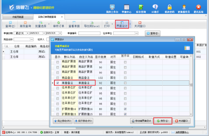Toggle the 显示合 checkbox for 扩展数值16
Viewport: 209px width, 136px height.
click(x=125, y=109)
